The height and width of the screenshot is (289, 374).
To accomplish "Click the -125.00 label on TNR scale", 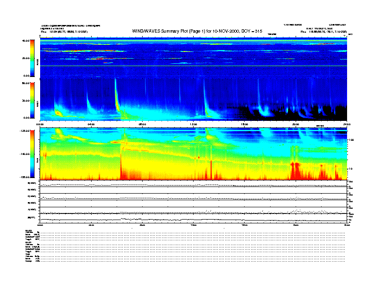I will coord(25,131).
